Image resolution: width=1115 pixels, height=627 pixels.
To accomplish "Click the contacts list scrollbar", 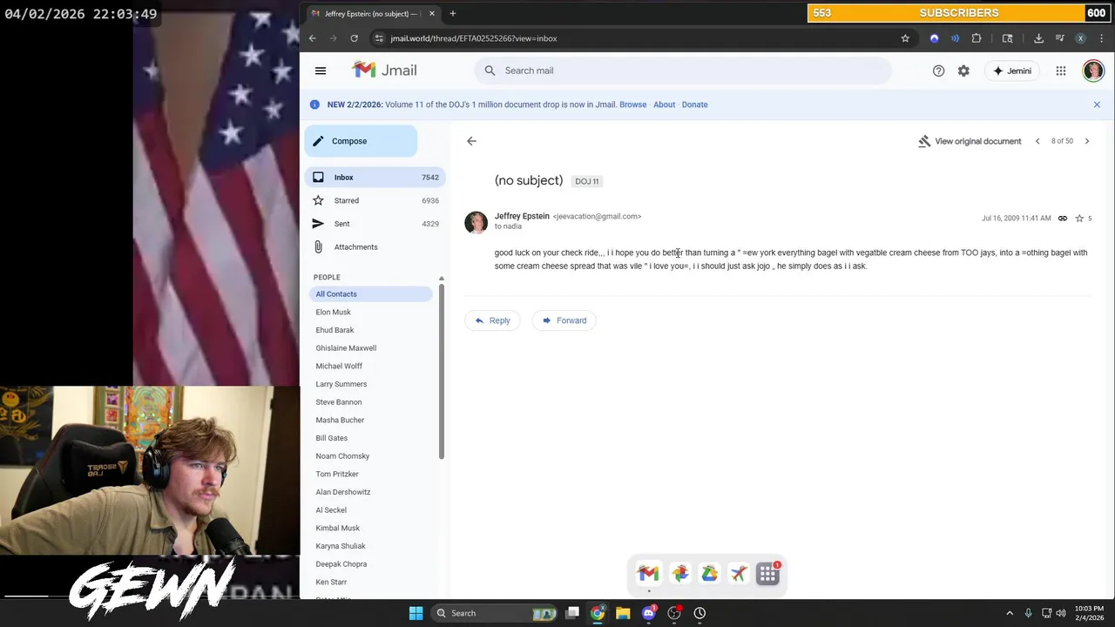I will [x=442, y=370].
